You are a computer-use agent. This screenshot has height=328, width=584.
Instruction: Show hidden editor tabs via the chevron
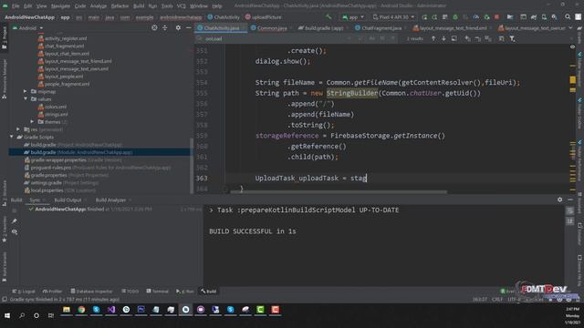point(570,28)
